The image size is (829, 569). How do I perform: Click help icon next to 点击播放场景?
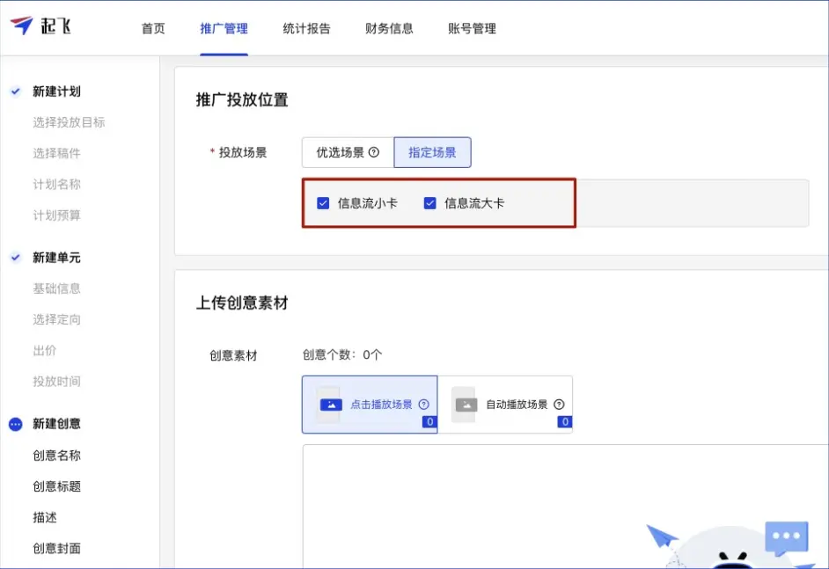pyautogui.click(x=424, y=405)
